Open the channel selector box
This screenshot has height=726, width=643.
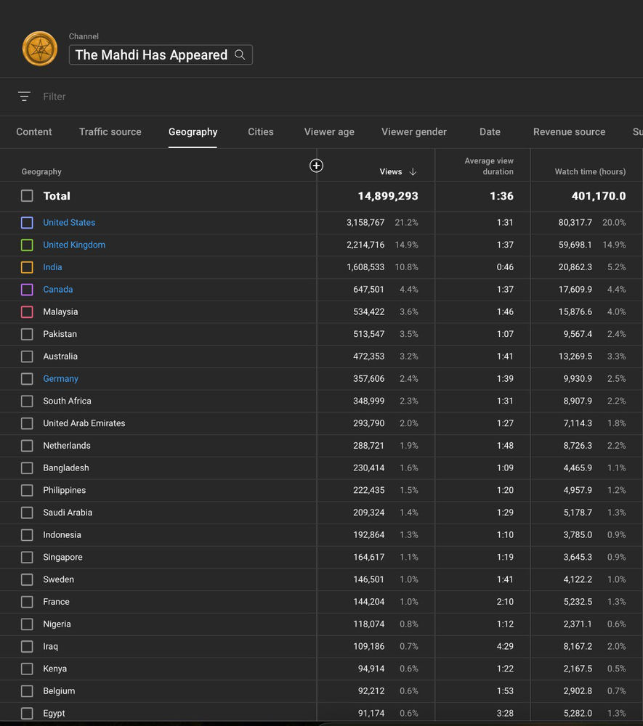tap(161, 54)
